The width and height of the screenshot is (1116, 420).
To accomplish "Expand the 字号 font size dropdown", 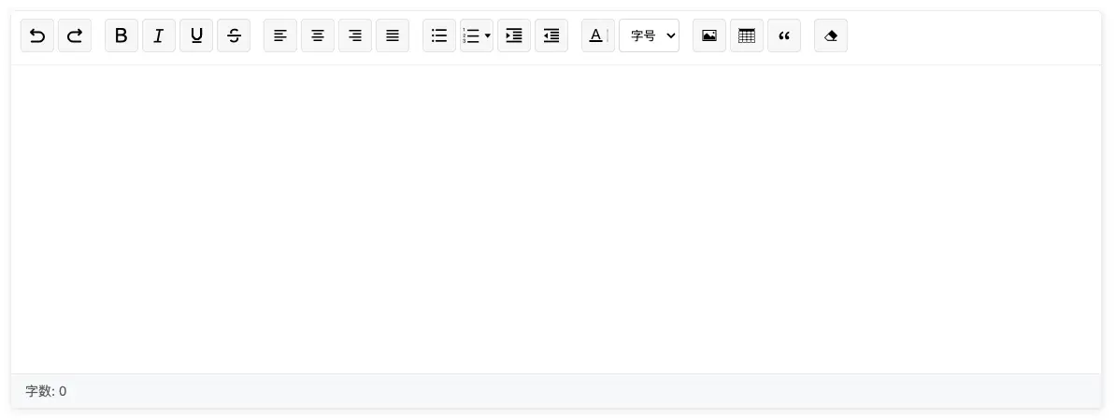I will [650, 35].
